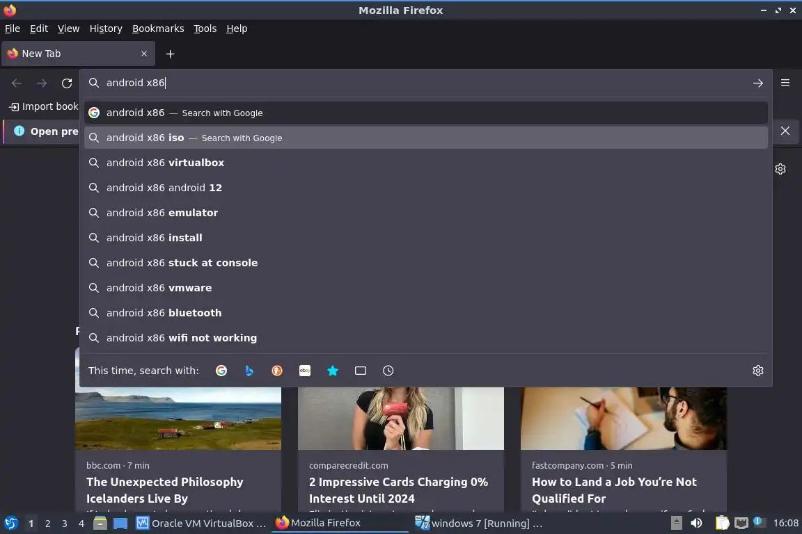Open search settings gear in dropdown
This screenshot has width=802, height=534.
click(x=758, y=371)
